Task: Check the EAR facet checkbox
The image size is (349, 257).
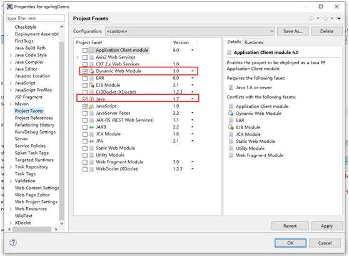Action: [x=85, y=79]
